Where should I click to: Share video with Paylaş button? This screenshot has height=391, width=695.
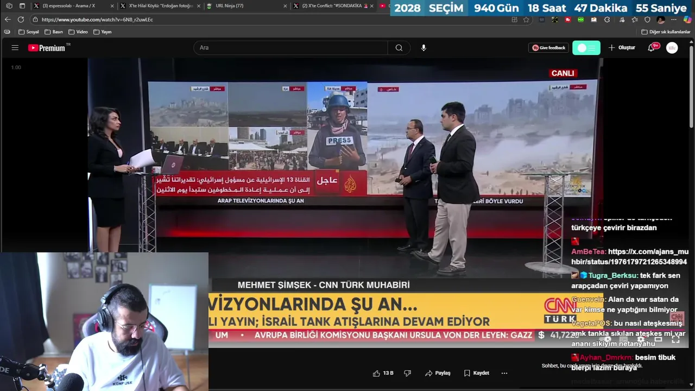[x=438, y=373]
